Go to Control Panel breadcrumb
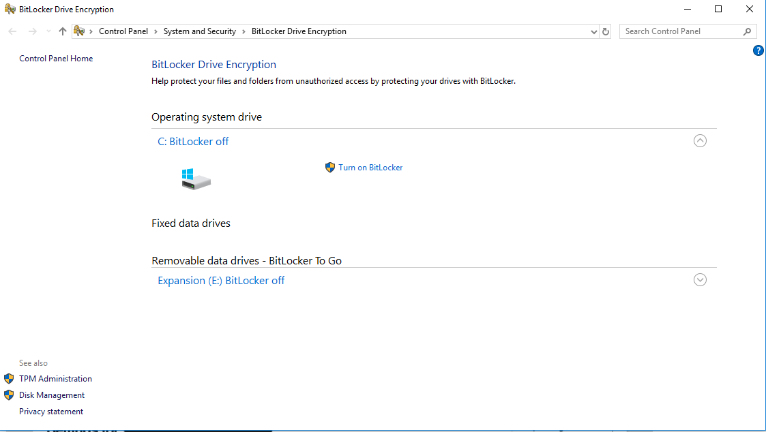 (x=123, y=31)
